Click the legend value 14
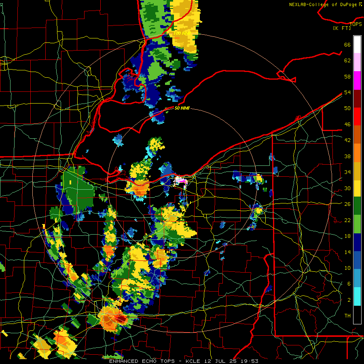364x364 pixels. point(347,252)
